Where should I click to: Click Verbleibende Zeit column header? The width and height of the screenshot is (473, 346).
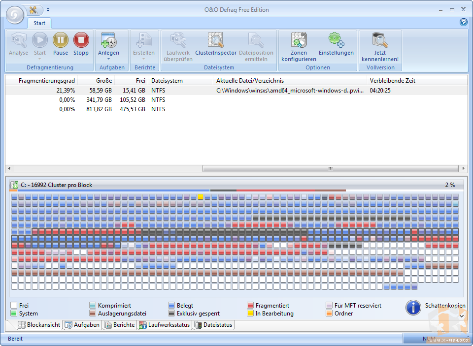tap(417, 81)
